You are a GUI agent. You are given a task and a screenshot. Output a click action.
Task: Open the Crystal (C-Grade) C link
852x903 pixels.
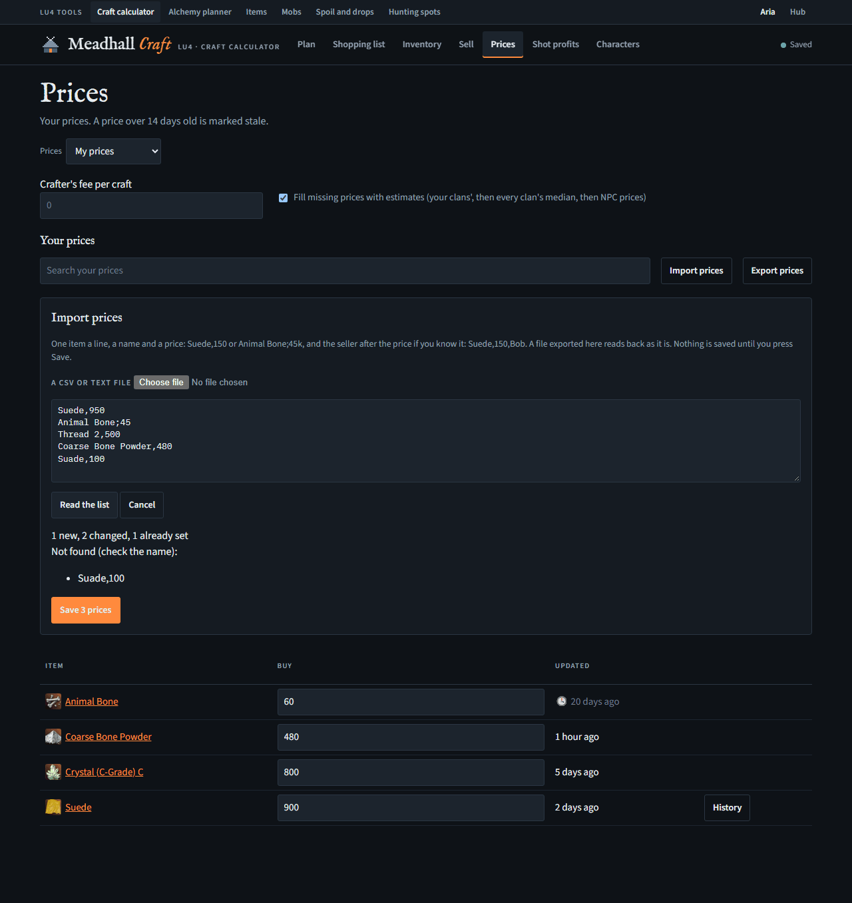click(105, 772)
